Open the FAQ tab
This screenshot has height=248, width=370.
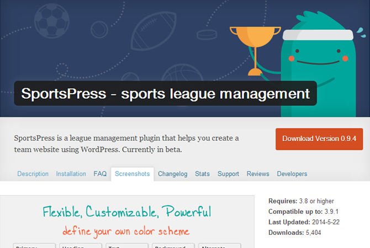100,174
